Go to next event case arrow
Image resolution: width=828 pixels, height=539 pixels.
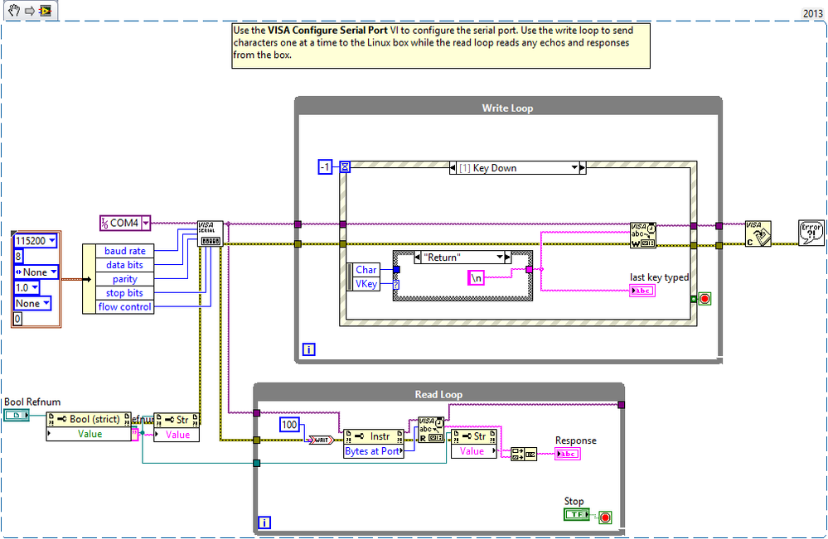(x=583, y=168)
